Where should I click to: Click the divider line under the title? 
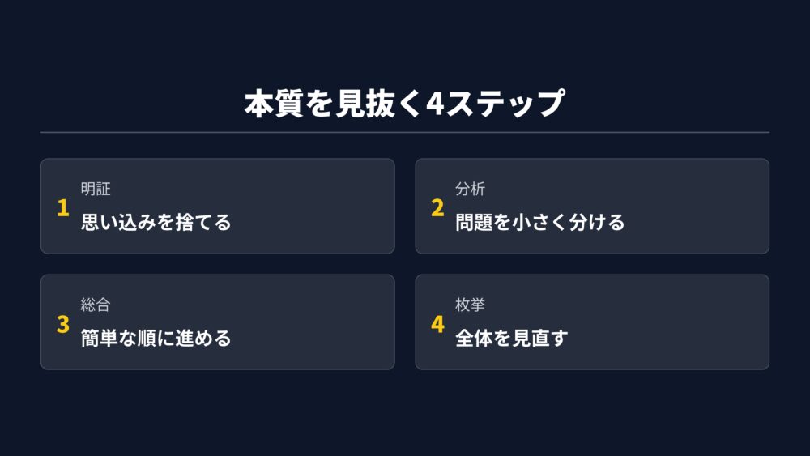click(405, 132)
